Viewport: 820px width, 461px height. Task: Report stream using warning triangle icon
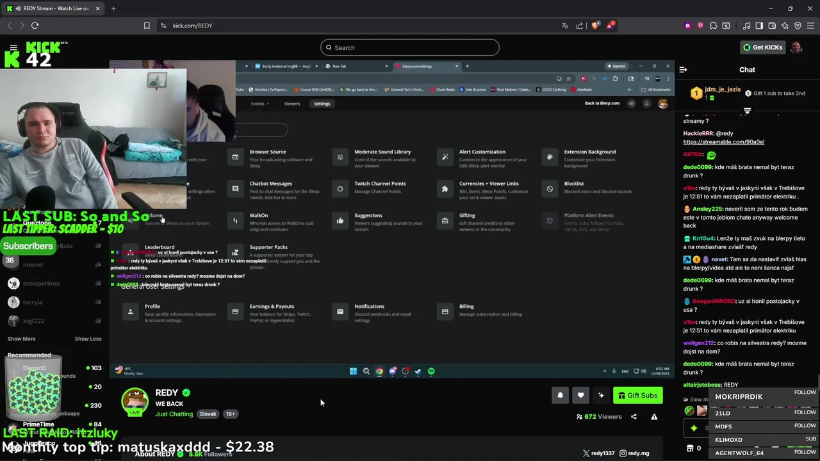click(654, 417)
